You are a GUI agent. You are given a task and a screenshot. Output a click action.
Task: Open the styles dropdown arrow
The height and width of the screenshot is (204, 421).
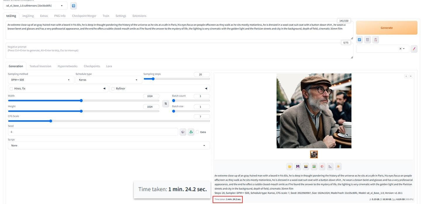(x=404, y=49)
